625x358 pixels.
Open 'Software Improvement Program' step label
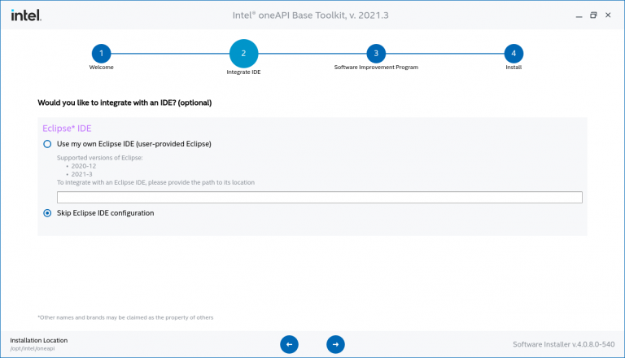375,68
